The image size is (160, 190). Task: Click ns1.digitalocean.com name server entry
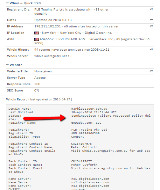coord(90,179)
